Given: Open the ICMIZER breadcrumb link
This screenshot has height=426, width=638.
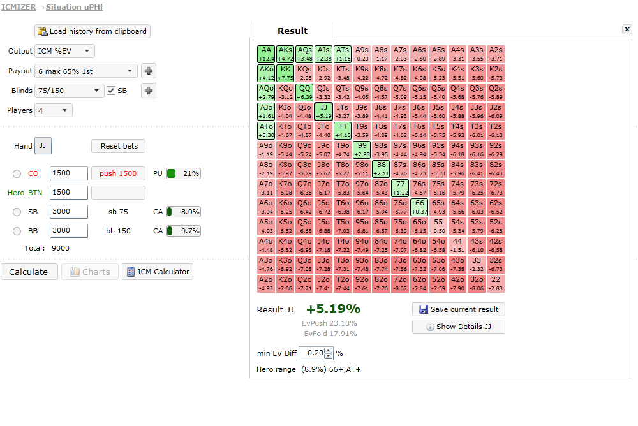Looking at the screenshot, I should [x=19, y=7].
